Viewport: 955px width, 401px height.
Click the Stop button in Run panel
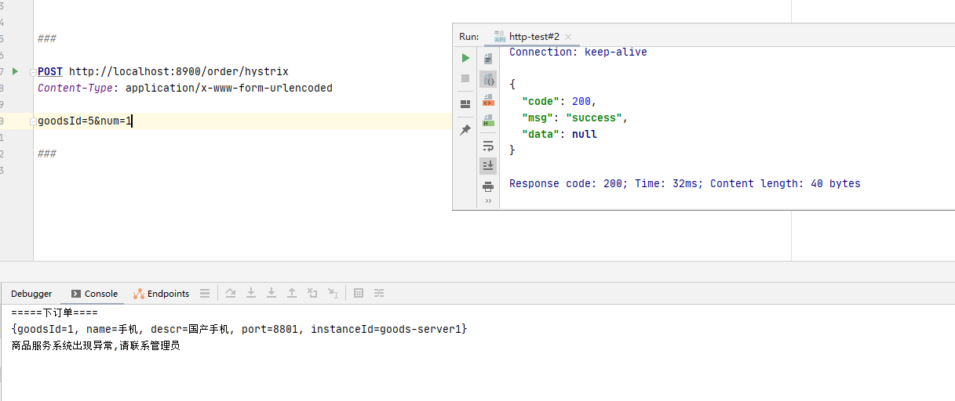pos(465,78)
